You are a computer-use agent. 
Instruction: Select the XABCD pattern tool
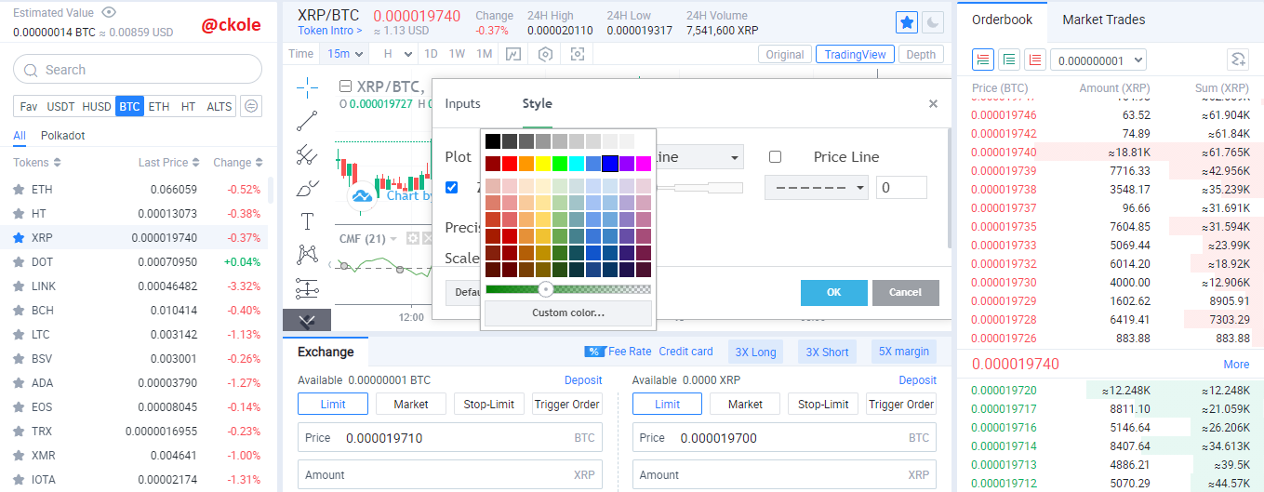(x=307, y=254)
